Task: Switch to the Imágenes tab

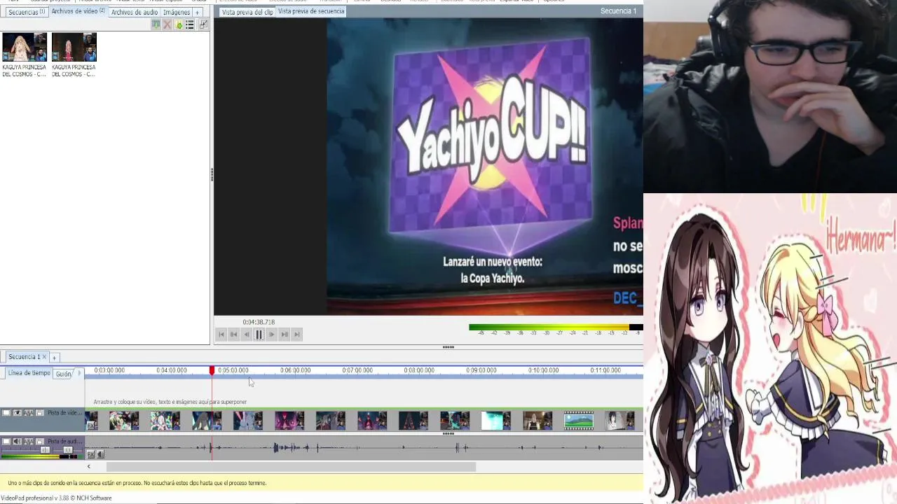Action: coord(177,12)
